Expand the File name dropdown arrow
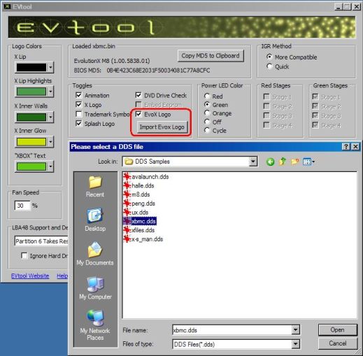 click(x=295, y=330)
